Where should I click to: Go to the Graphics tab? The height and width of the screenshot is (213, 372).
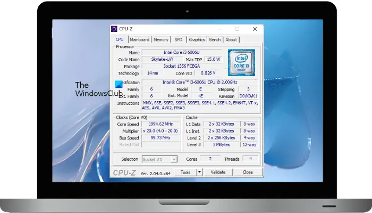pyautogui.click(x=197, y=40)
